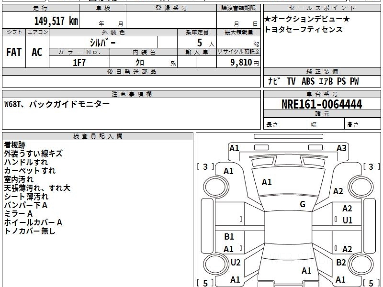Click the AC air conditioner cell
This screenshot has height=287, width=383.
tap(37, 52)
